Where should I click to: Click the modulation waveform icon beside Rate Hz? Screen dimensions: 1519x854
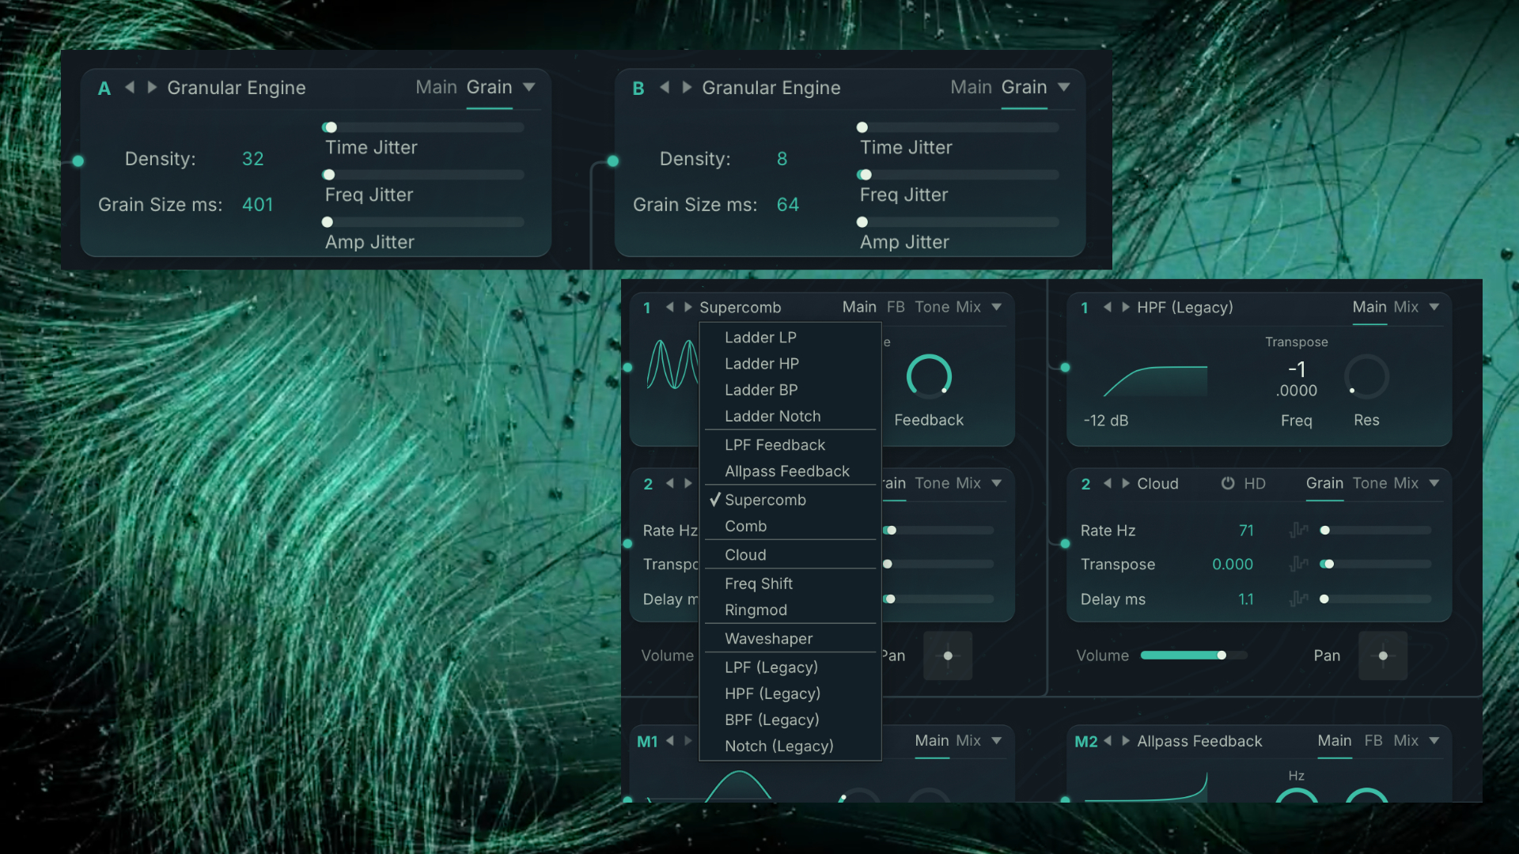point(1298,531)
